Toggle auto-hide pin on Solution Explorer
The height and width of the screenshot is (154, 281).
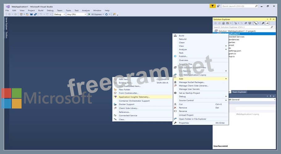271,19
